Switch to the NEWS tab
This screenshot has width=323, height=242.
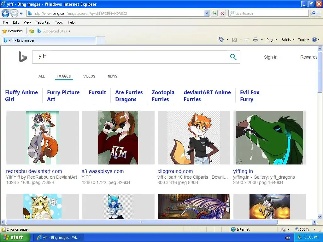pyautogui.click(x=113, y=76)
